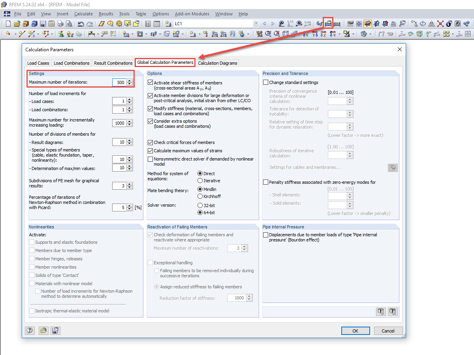The width and height of the screenshot is (474, 355).
Task: Go to previous load case arrow
Action: tap(264, 24)
